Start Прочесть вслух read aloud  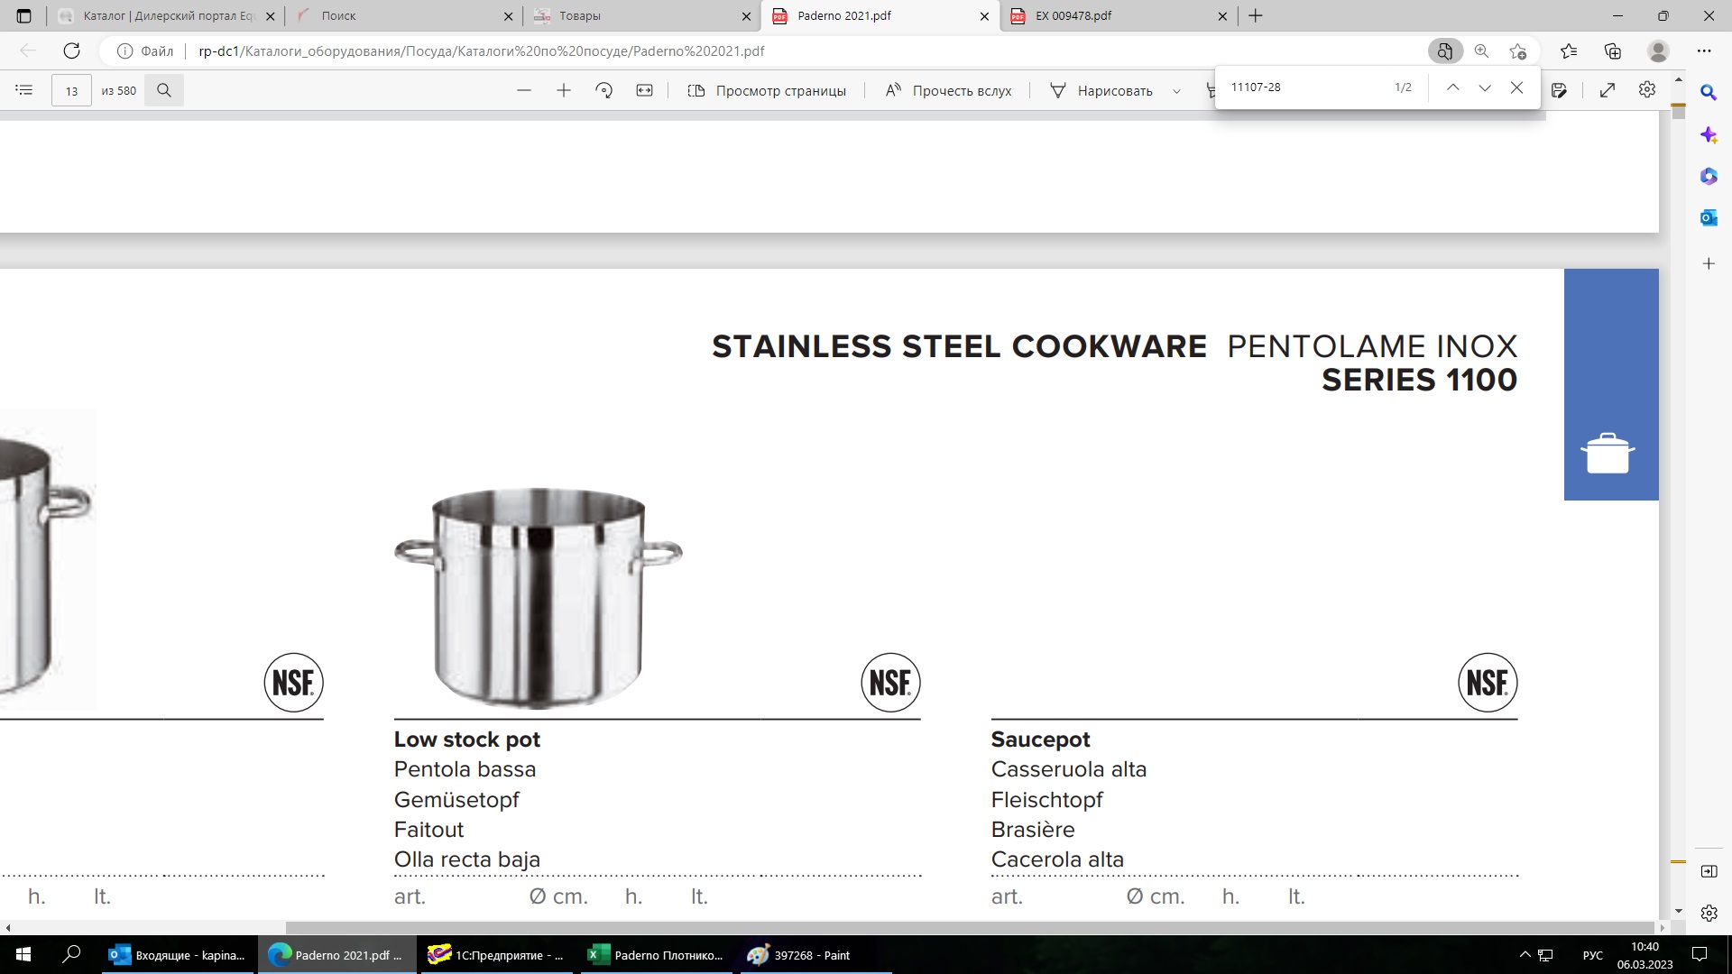pos(947,90)
